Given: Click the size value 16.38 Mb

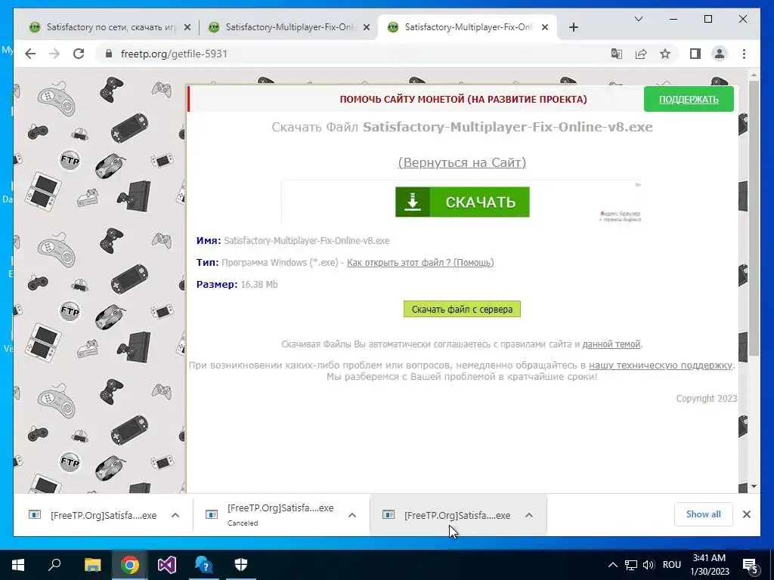Looking at the screenshot, I should (259, 285).
